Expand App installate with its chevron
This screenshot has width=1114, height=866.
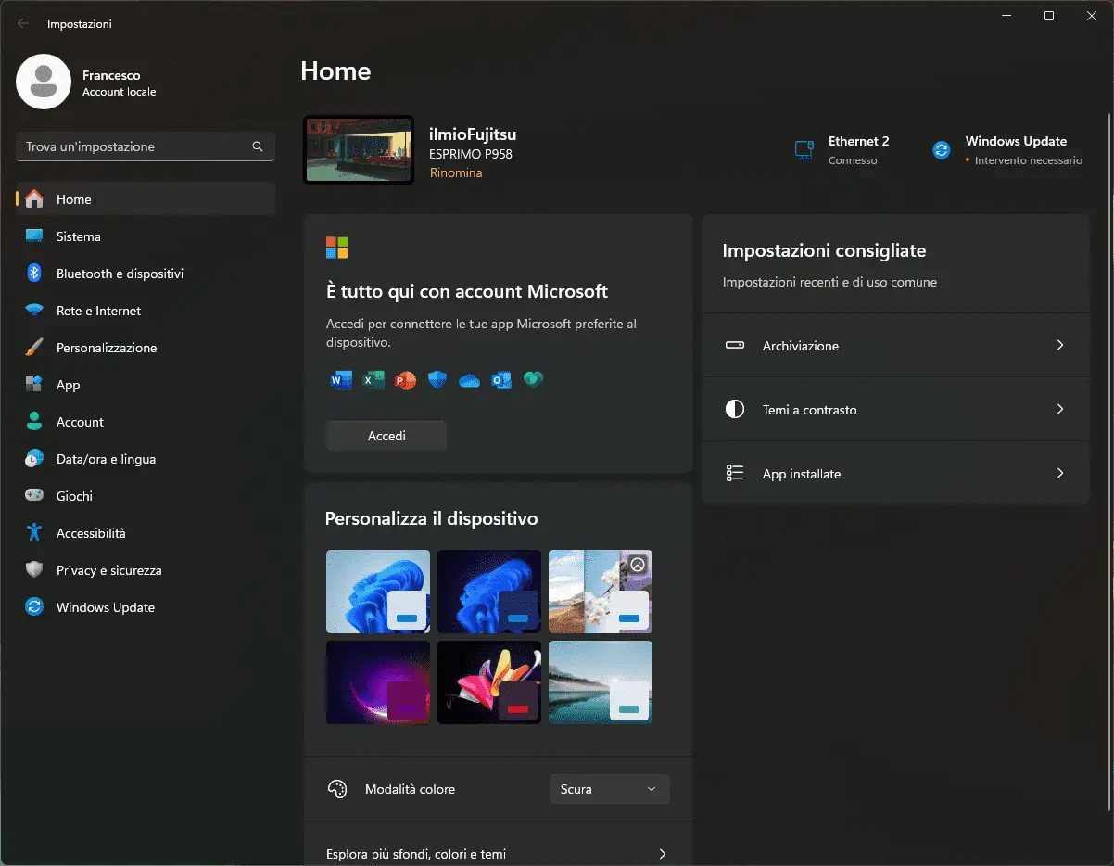click(x=1059, y=473)
